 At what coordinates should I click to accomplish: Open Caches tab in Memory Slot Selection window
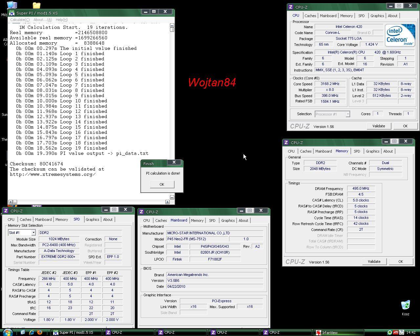click(25, 220)
